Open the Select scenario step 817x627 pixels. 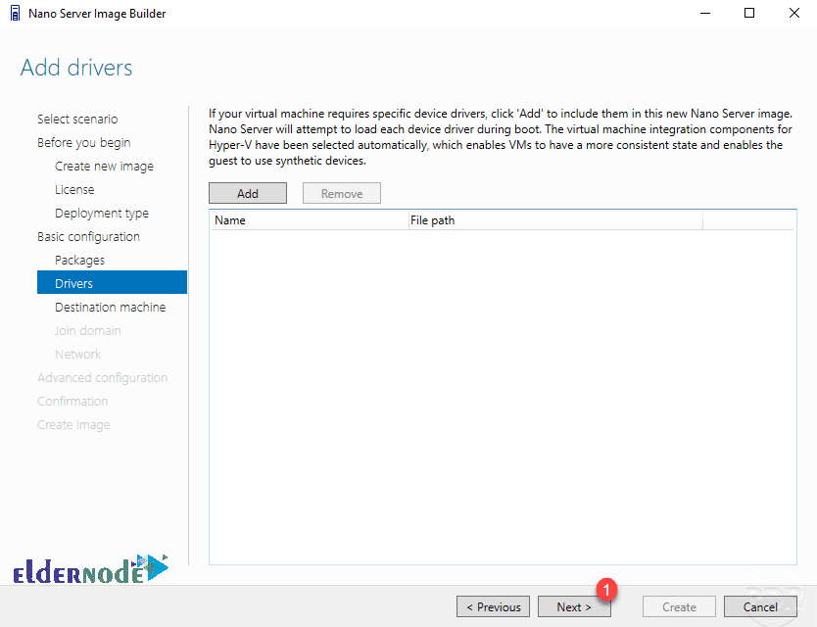(77, 119)
